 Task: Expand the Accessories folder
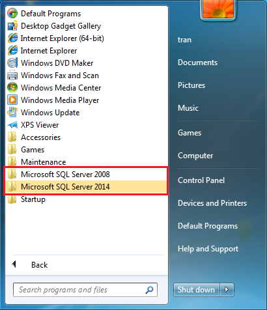click(x=86, y=137)
